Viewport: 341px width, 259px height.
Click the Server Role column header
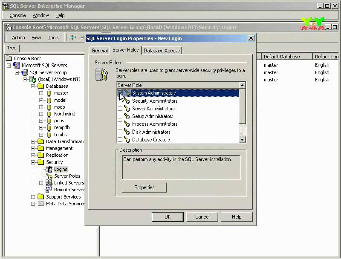pyautogui.click(x=178, y=85)
